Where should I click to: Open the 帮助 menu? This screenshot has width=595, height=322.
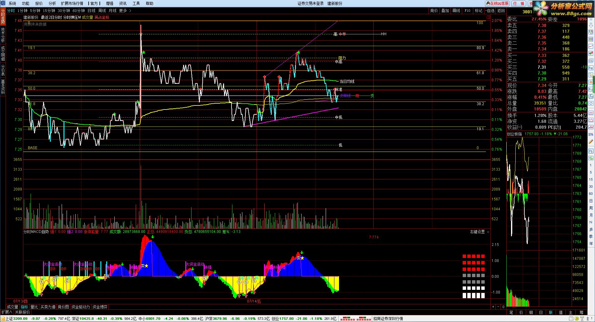tap(150, 3)
